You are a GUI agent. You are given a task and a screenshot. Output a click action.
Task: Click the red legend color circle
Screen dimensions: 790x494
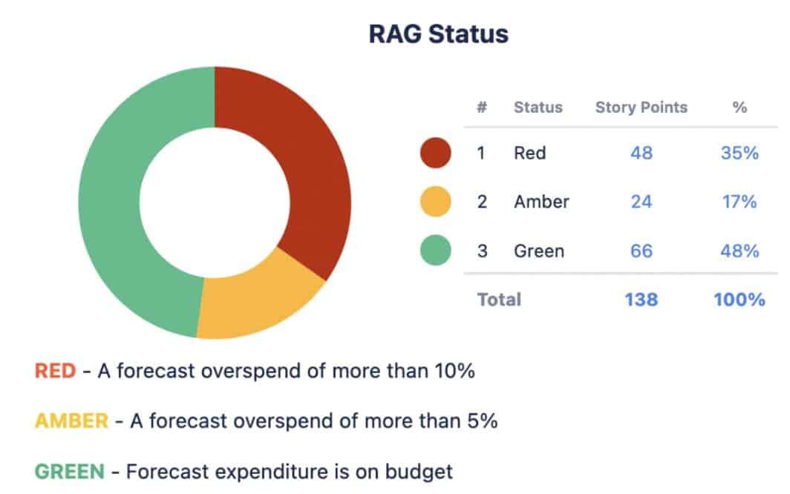pyautogui.click(x=435, y=153)
